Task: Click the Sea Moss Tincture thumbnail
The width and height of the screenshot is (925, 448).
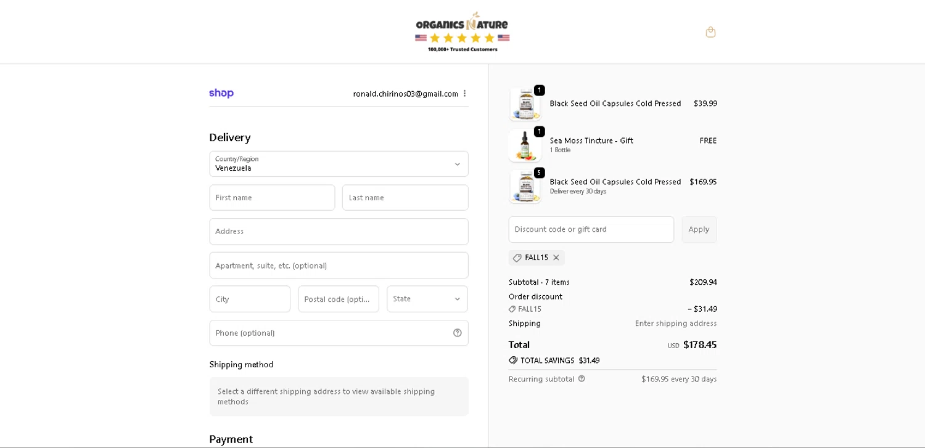Action: pyautogui.click(x=525, y=145)
